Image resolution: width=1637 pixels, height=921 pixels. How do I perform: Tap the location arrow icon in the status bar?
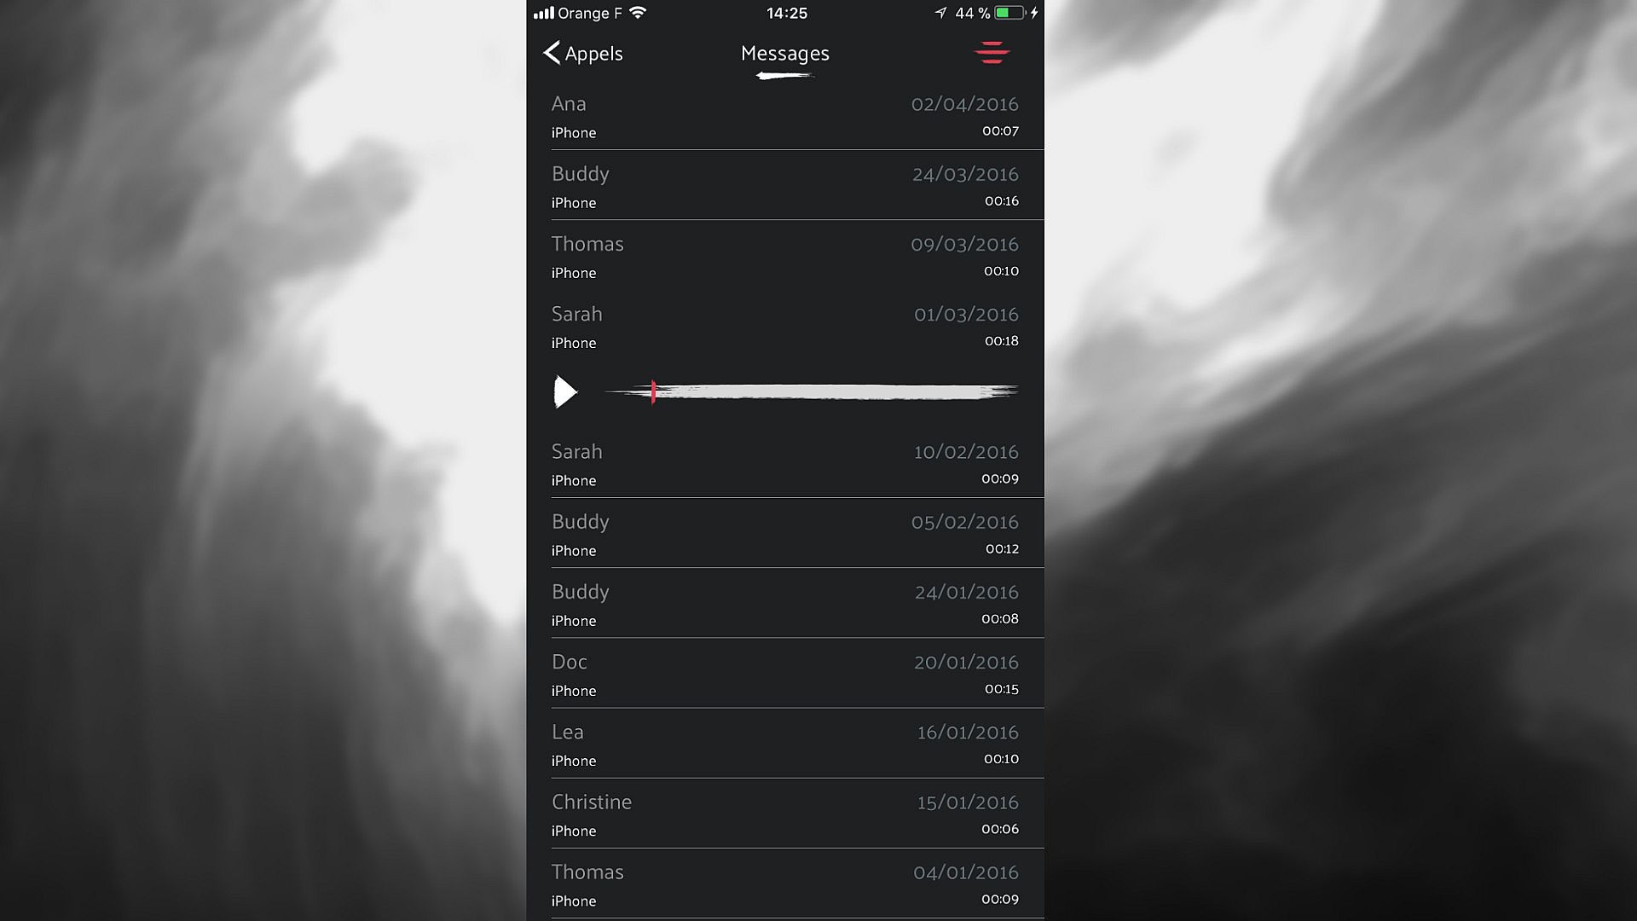click(940, 13)
